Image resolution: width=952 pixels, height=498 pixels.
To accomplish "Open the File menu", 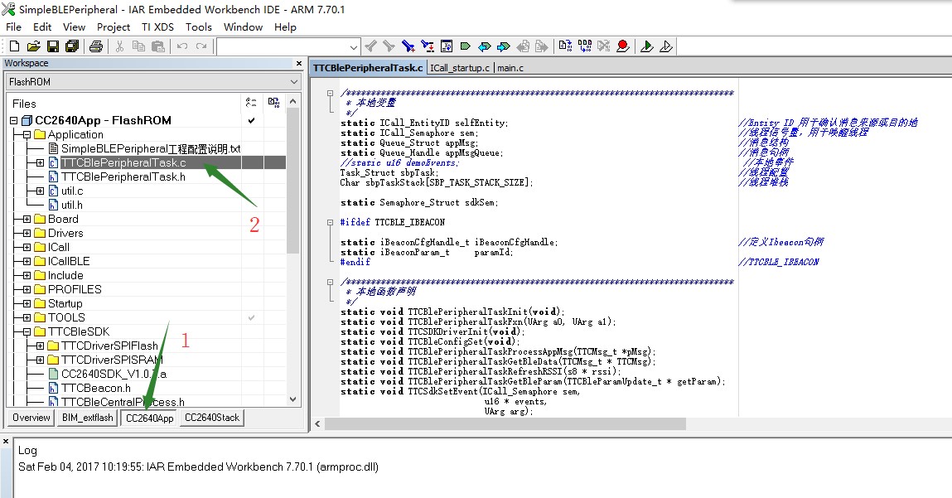I will coord(13,27).
